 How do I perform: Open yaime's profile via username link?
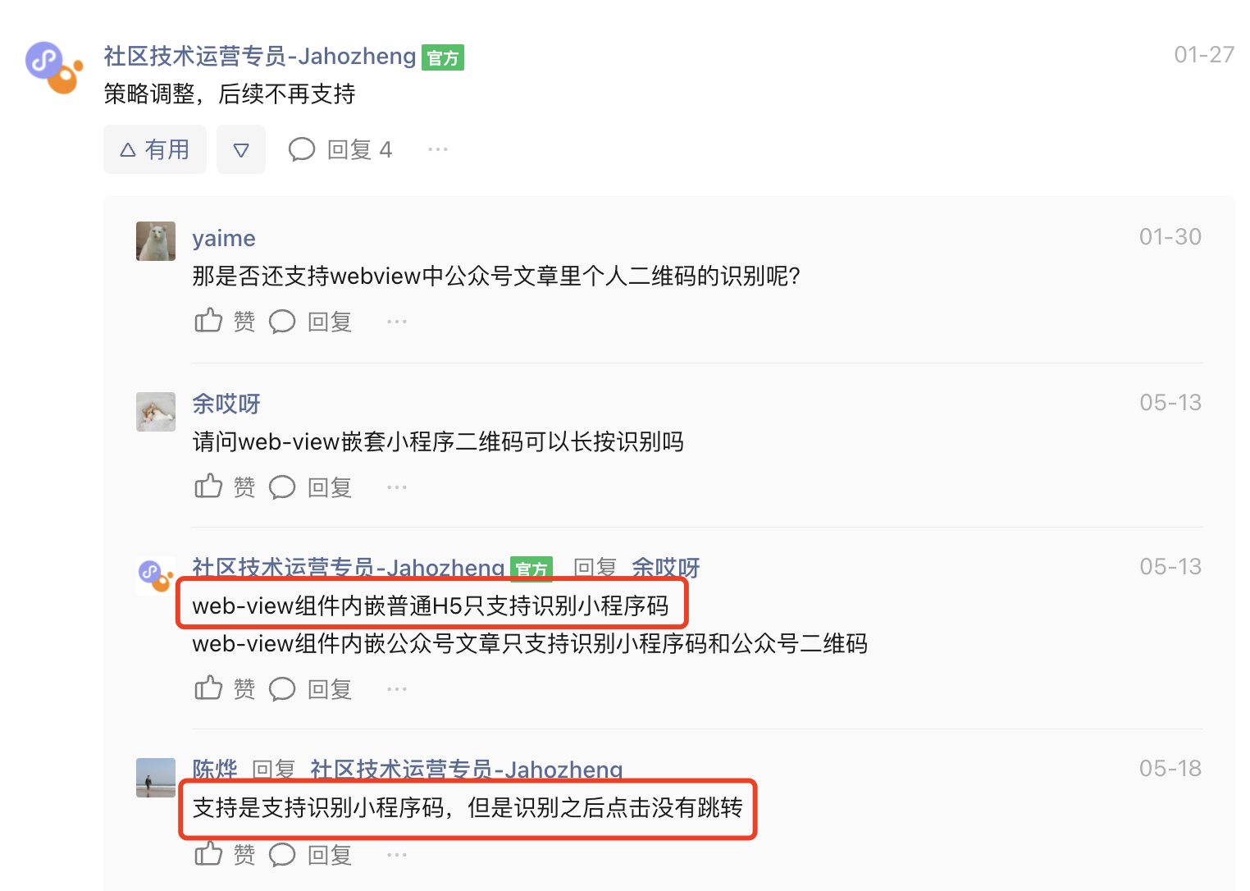coord(224,238)
